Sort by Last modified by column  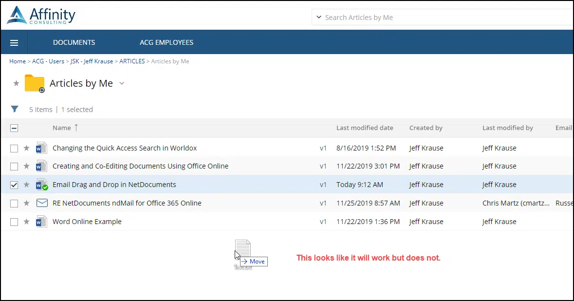[x=507, y=128]
